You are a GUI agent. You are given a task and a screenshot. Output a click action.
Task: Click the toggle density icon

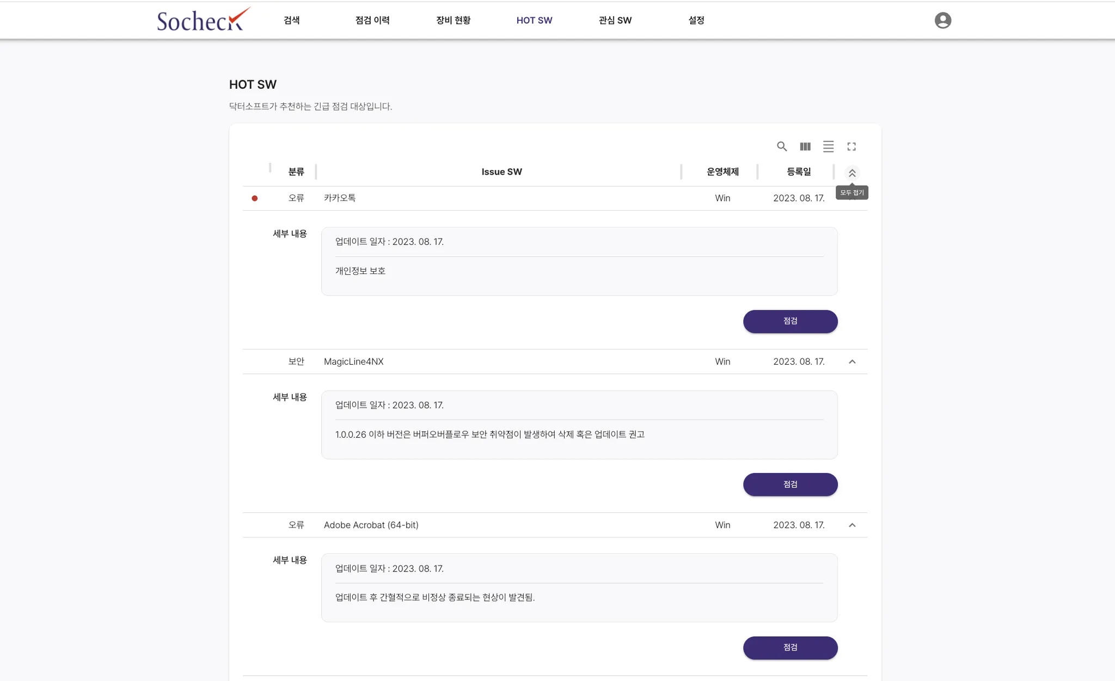[x=828, y=146]
